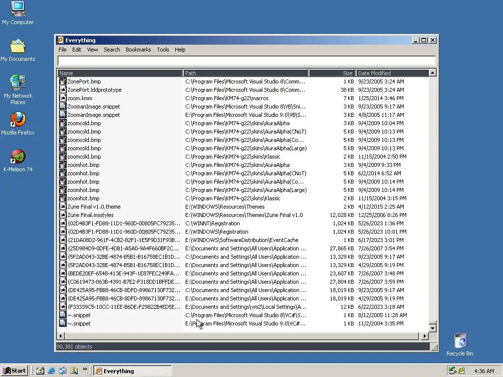503x377 pixels.
Task: Click the 23,607 KB size cell
Action: (x=342, y=273)
